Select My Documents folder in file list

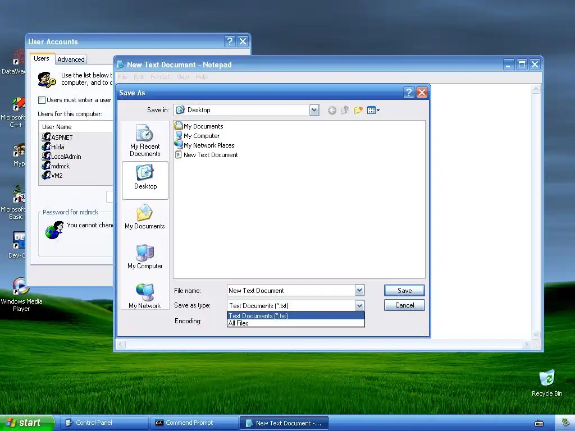199,126
